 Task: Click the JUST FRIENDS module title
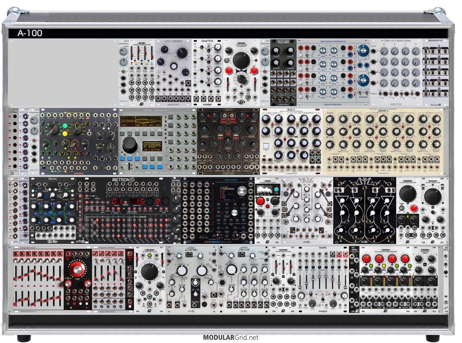click(173, 41)
